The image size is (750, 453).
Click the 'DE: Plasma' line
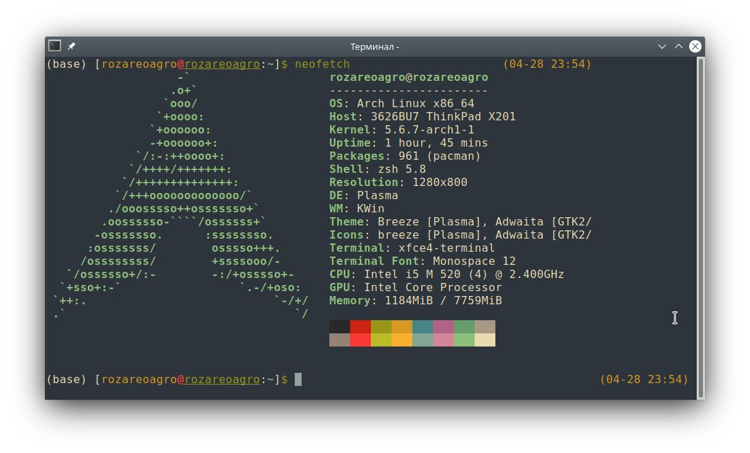click(363, 196)
